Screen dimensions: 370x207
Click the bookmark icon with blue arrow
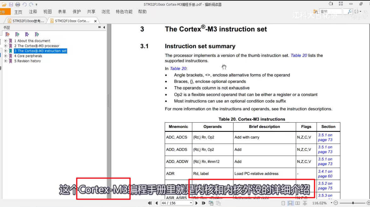(x=27, y=35)
